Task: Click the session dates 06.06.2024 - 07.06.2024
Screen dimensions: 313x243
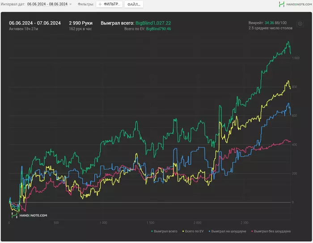Action: (35, 23)
